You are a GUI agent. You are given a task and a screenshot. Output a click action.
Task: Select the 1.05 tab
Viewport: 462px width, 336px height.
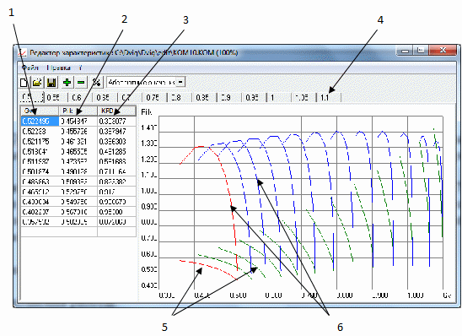click(x=304, y=97)
